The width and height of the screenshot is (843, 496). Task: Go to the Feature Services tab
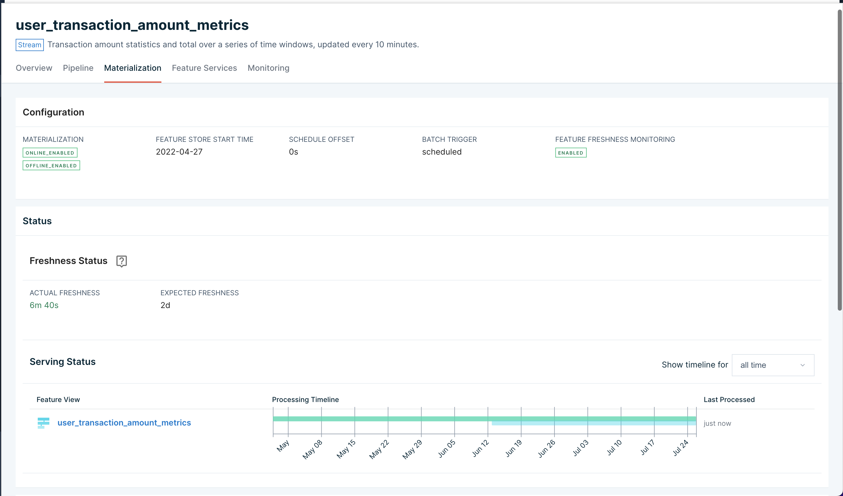coord(204,68)
